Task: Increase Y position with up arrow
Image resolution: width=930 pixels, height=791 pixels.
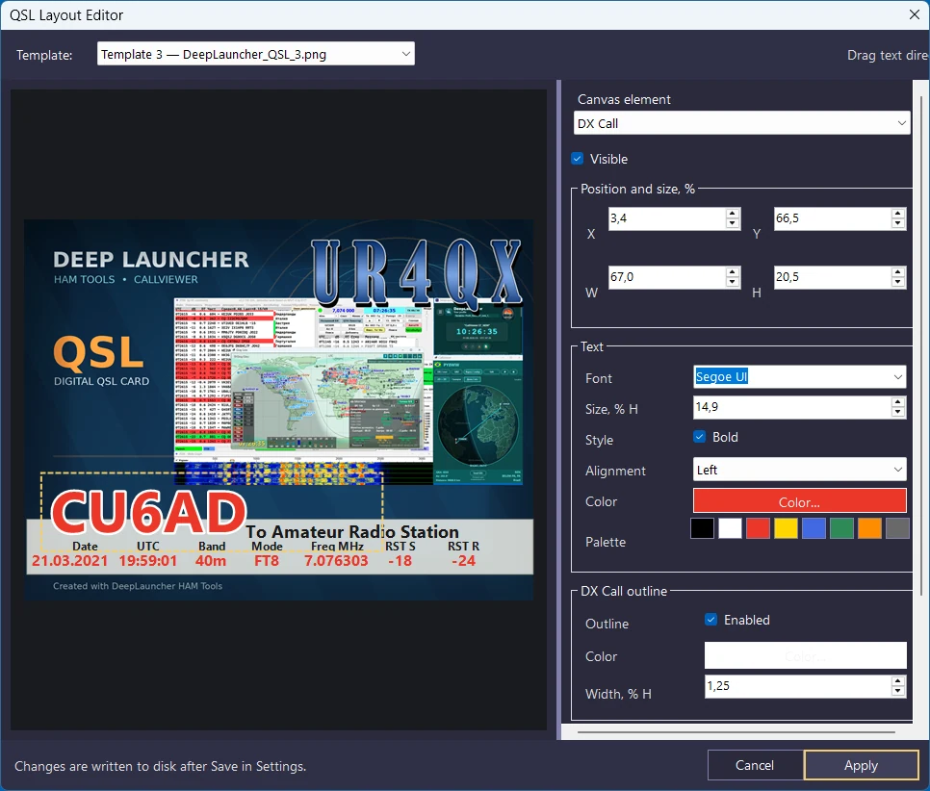Action: coord(898,214)
